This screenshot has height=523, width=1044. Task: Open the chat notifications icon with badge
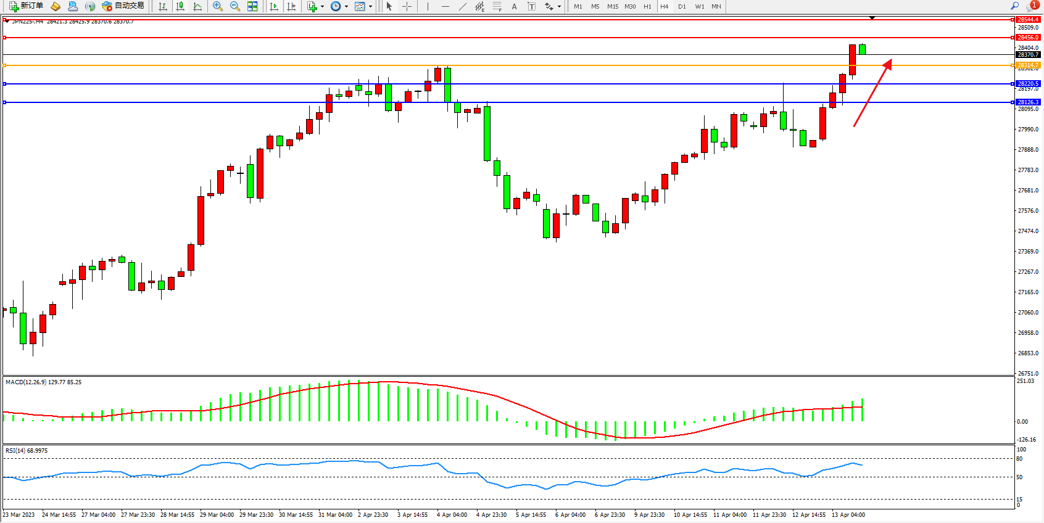coord(1031,6)
